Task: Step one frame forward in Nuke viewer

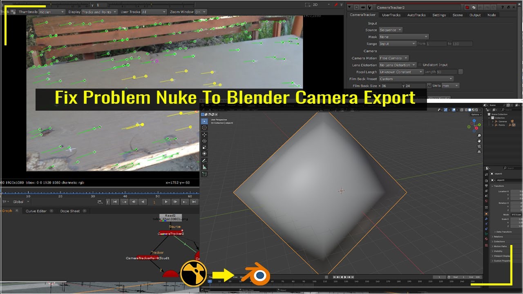Action: click(175, 202)
